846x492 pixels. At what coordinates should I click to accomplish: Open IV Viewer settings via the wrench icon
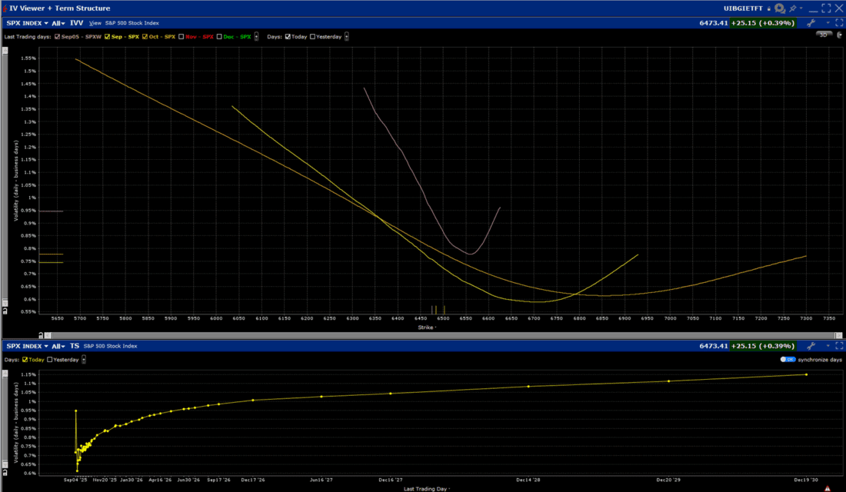[812, 23]
